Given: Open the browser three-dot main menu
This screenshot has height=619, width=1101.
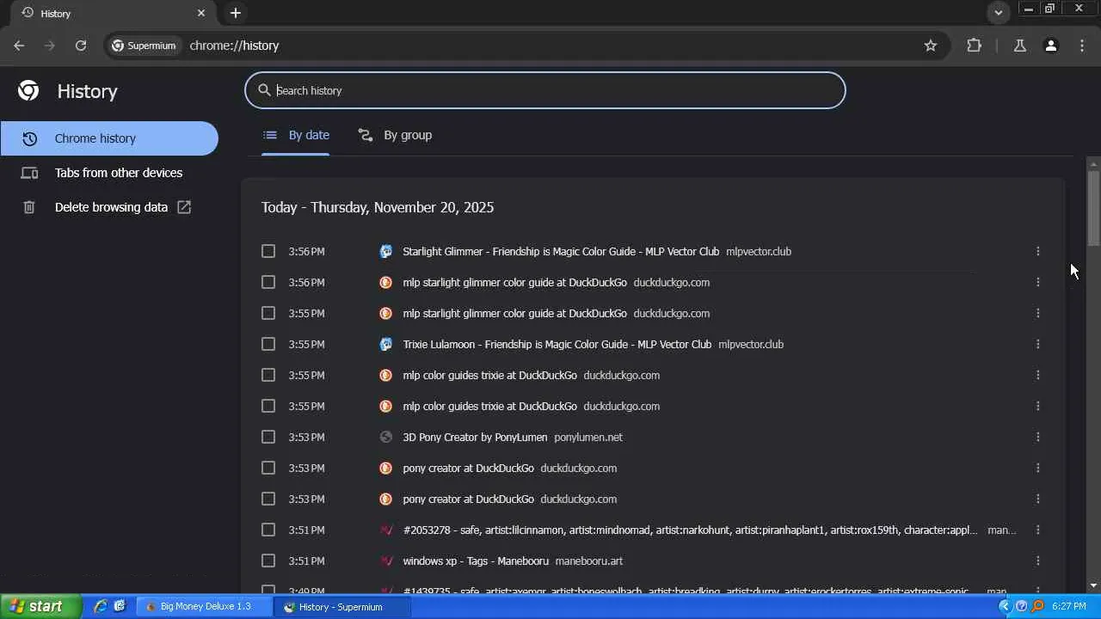Looking at the screenshot, I should (1082, 46).
